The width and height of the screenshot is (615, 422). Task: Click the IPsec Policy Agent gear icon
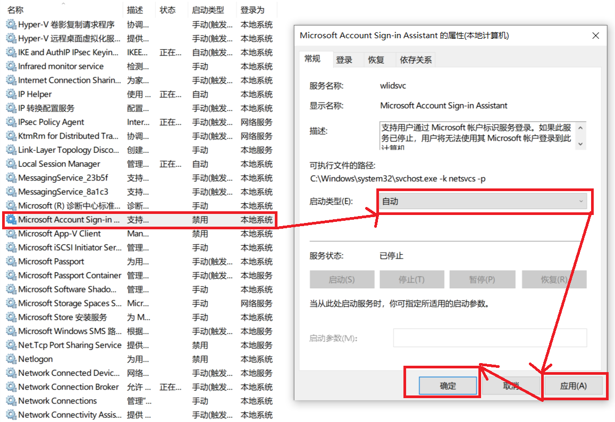click(11, 122)
